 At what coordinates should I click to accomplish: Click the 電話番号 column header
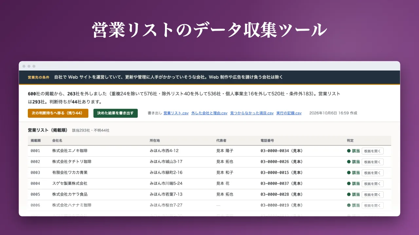[x=267, y=141]
